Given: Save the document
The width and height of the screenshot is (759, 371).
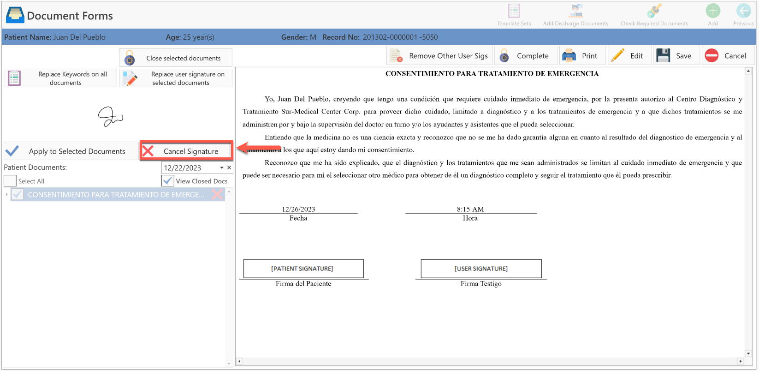Looking at the screenshot, I should coord(676,56).
